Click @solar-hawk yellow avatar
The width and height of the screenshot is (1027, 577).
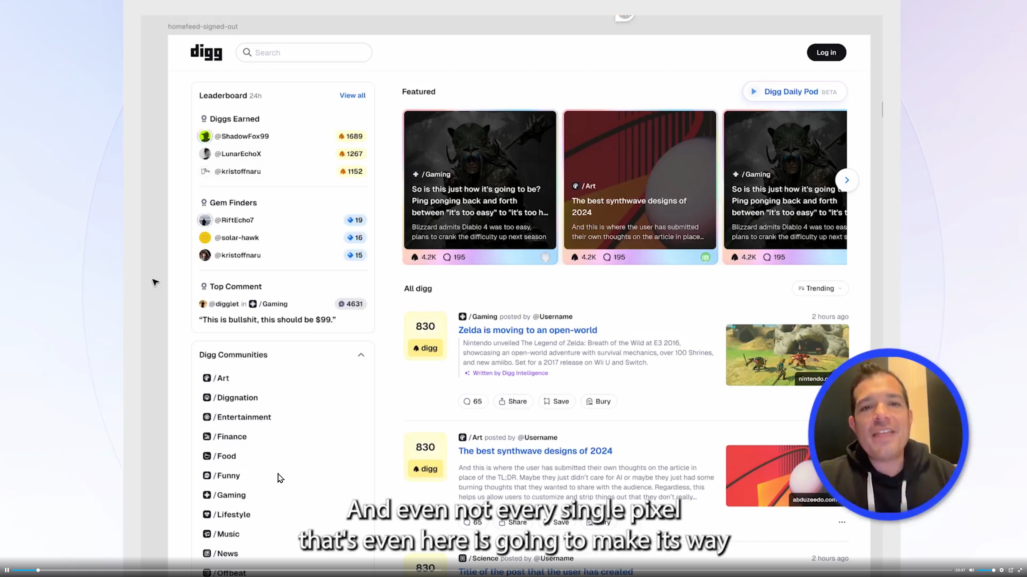tap(205, 238)
